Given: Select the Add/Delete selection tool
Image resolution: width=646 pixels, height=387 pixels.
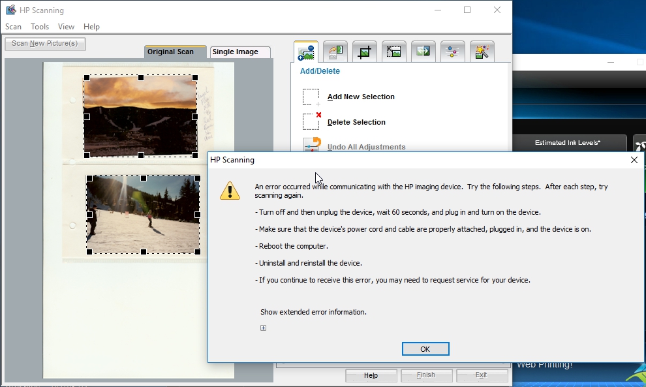Looking at the screenshot, I should [x=305, y=51].
